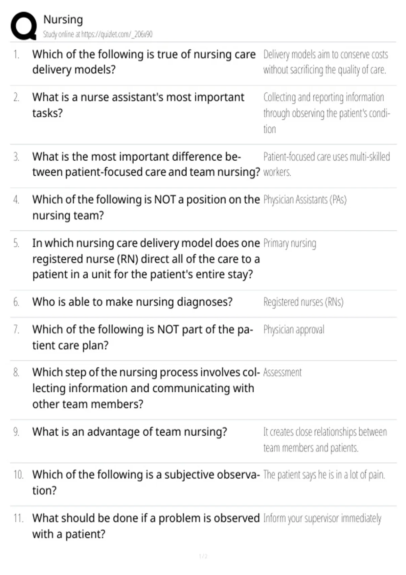Click the 'Inform your supervisor immediately' answer

click(x=322, y=518)
